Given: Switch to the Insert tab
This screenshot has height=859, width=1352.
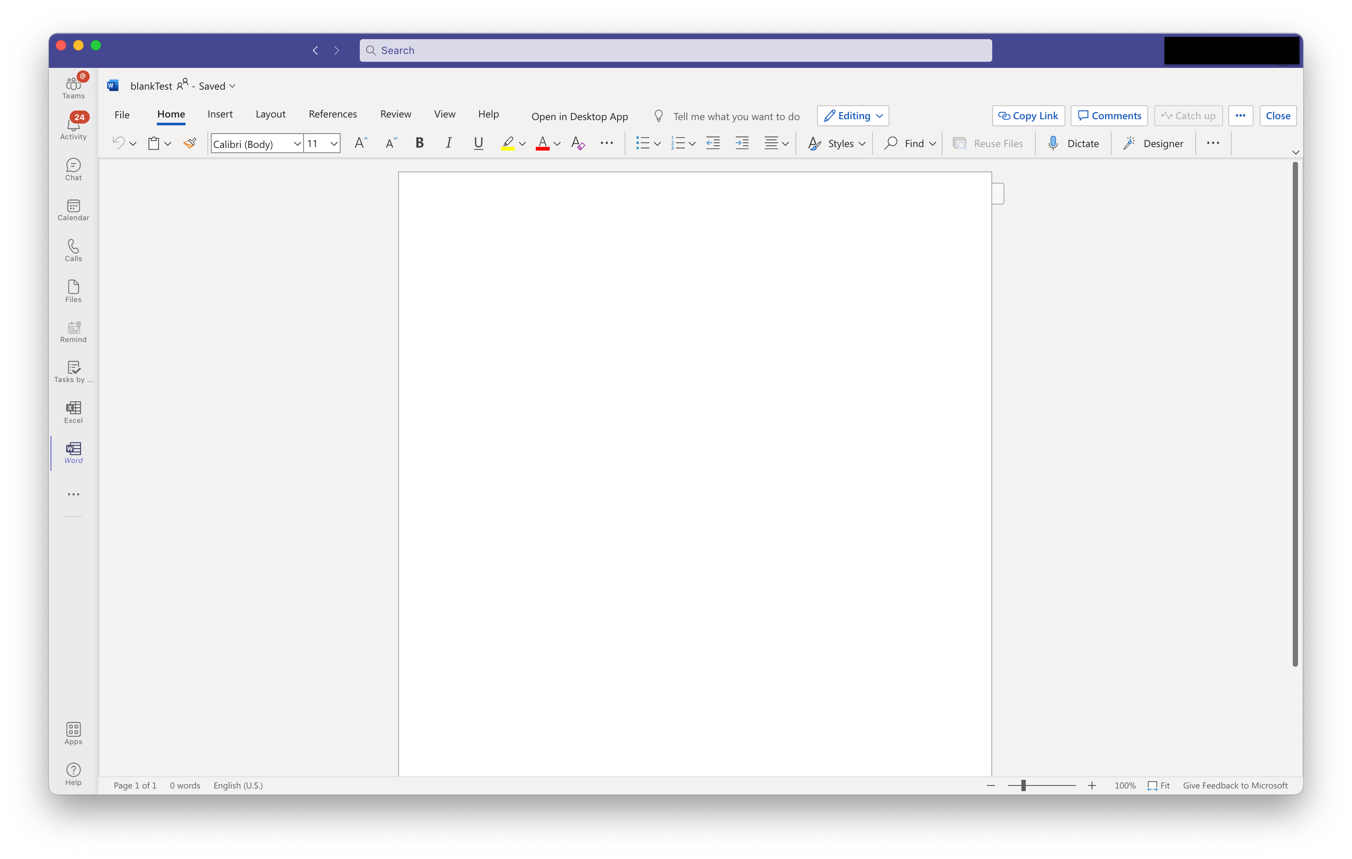Looking at the screenshot, I should pos(220,114).
